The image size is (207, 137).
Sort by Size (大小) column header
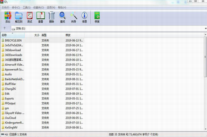(32, 35)
